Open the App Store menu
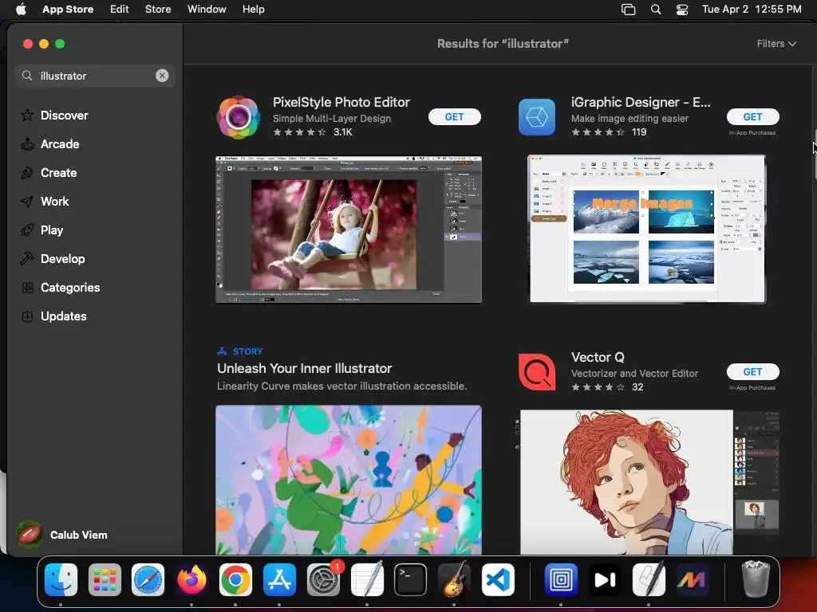817x612 pixels. 68,9
